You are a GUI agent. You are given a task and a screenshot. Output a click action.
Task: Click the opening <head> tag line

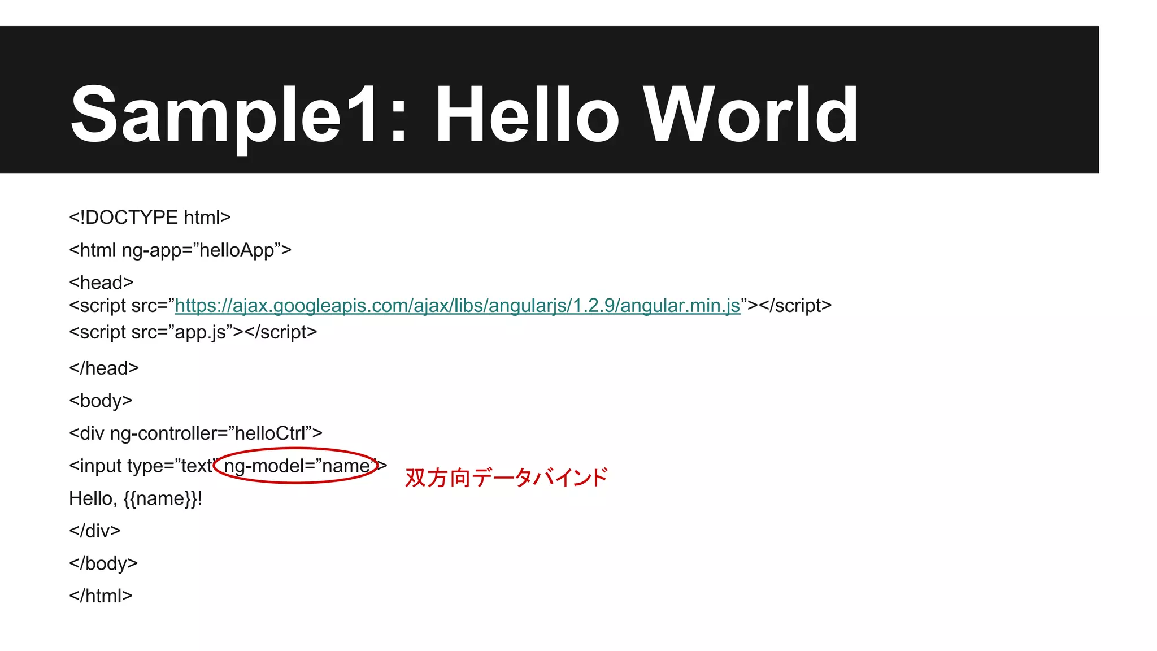(x=101, y=283)
